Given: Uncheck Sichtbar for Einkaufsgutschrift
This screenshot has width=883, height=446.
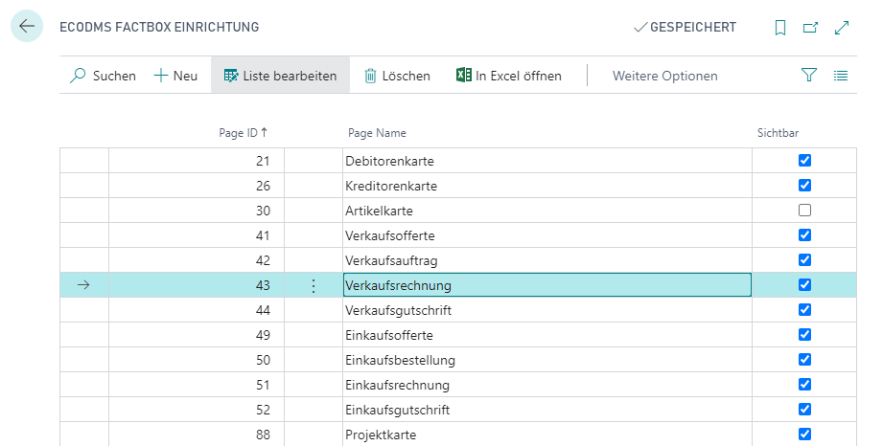Looking at the screenshot, I should (x=804, y=409).
